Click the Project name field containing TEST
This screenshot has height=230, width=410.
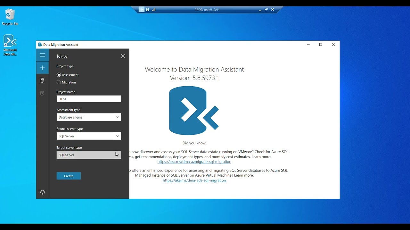coord(89,99)
